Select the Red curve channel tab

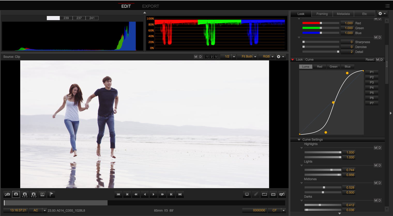coord(320,67)
